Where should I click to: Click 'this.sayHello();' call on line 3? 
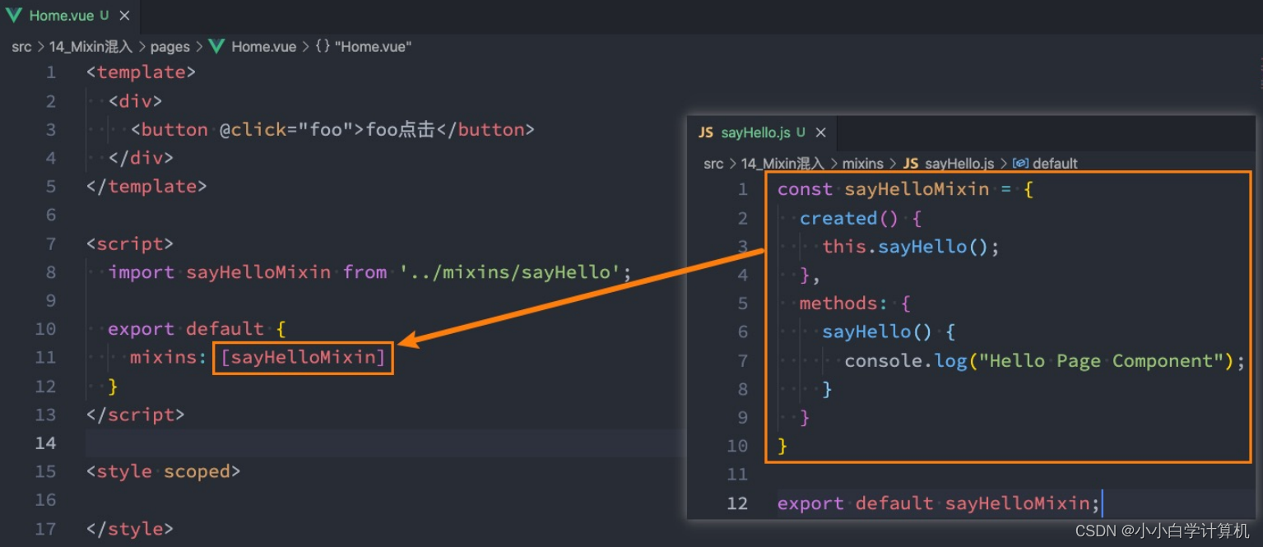(911, 247)
